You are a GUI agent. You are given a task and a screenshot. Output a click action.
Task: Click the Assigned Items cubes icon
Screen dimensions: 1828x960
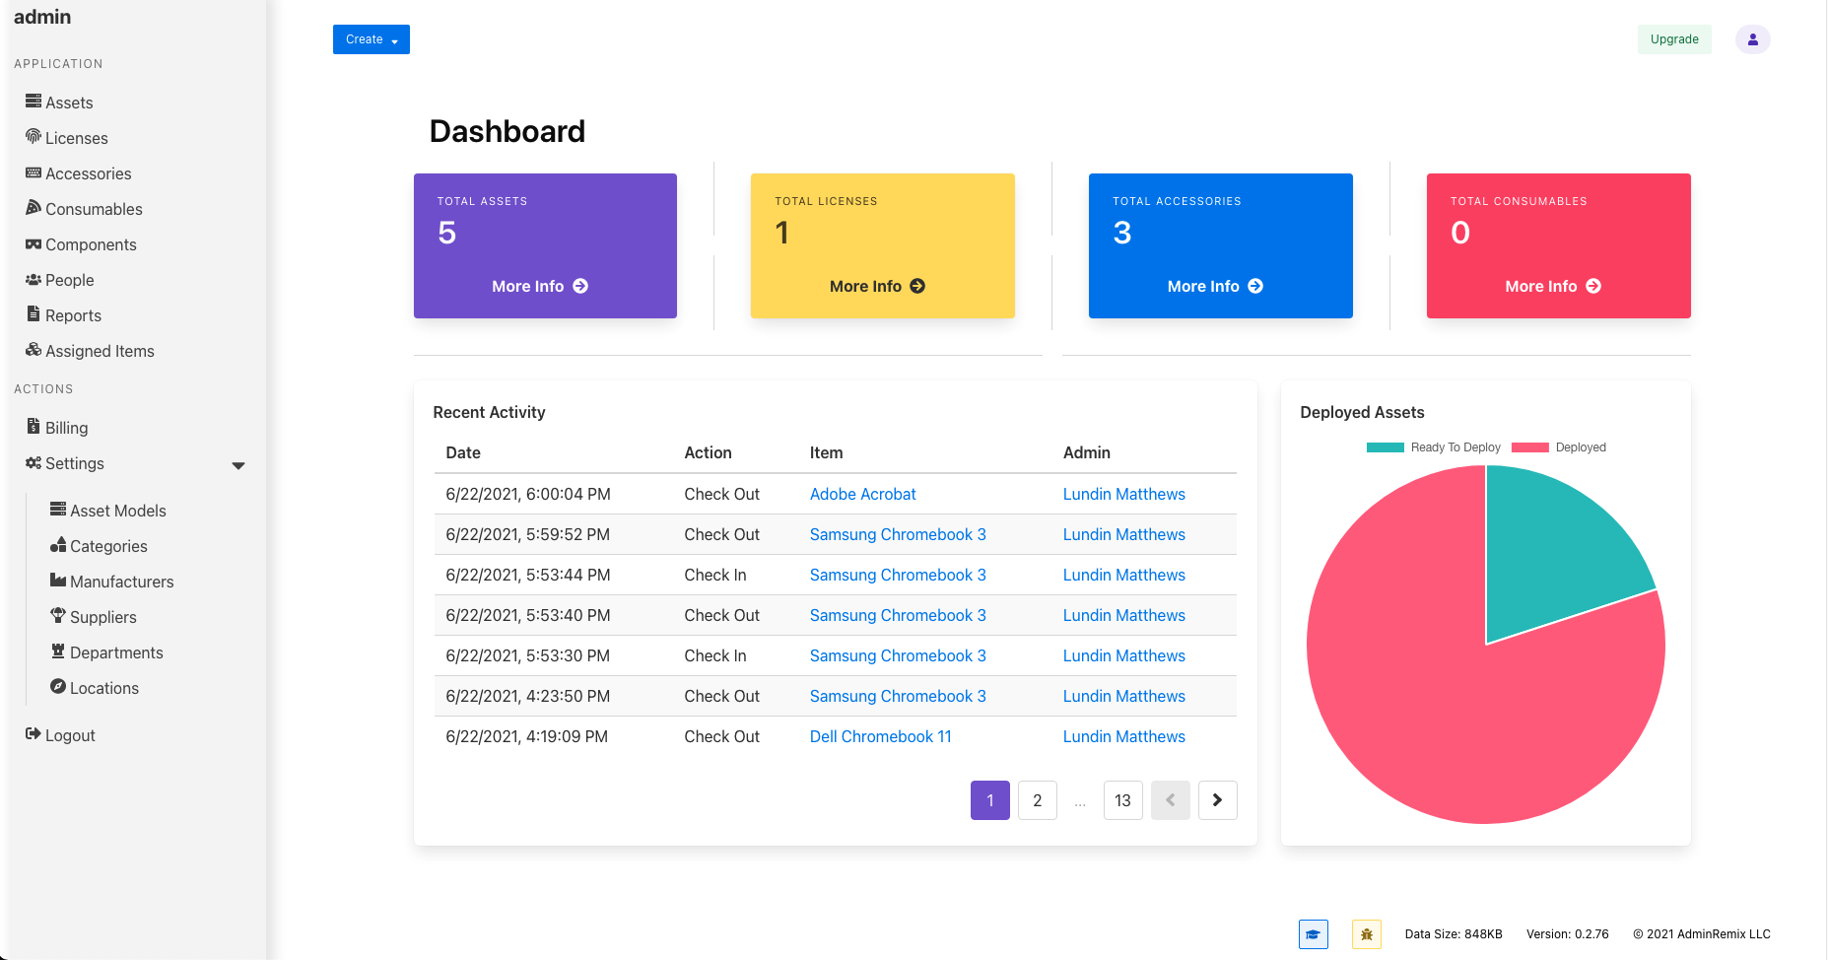[34, 350]
